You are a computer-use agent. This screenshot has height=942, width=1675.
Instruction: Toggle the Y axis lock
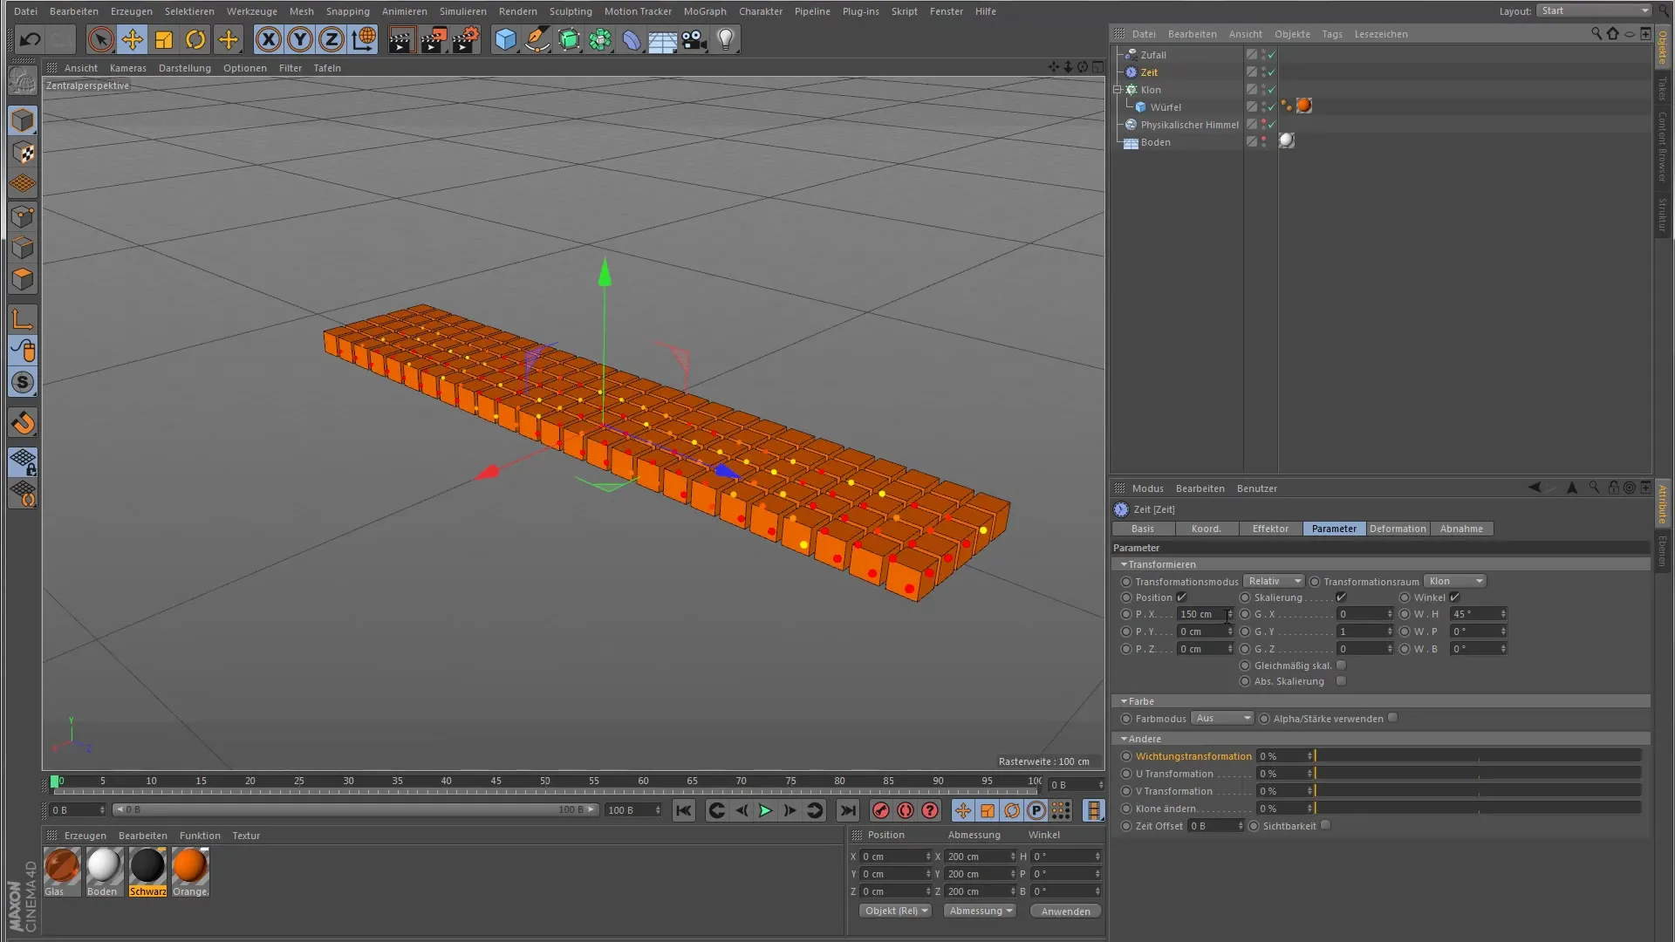(300, 39)
